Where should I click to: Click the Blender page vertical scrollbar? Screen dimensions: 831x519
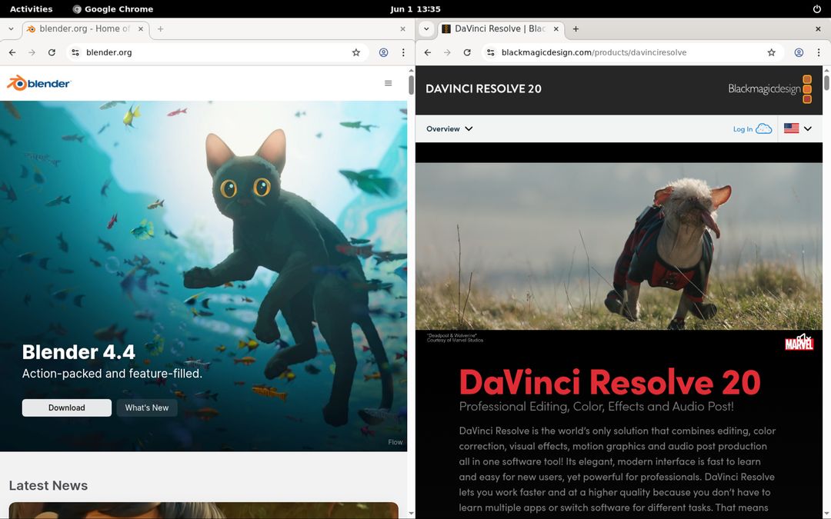[x=411, y=85]
